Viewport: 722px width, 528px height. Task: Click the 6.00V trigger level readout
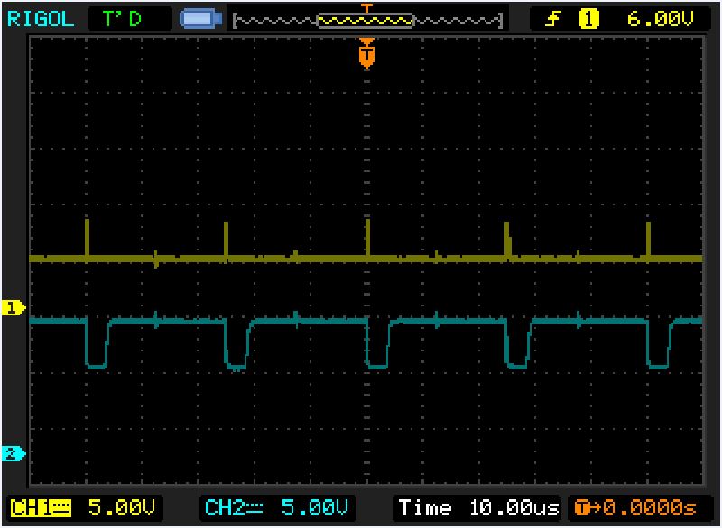(661, 19)
